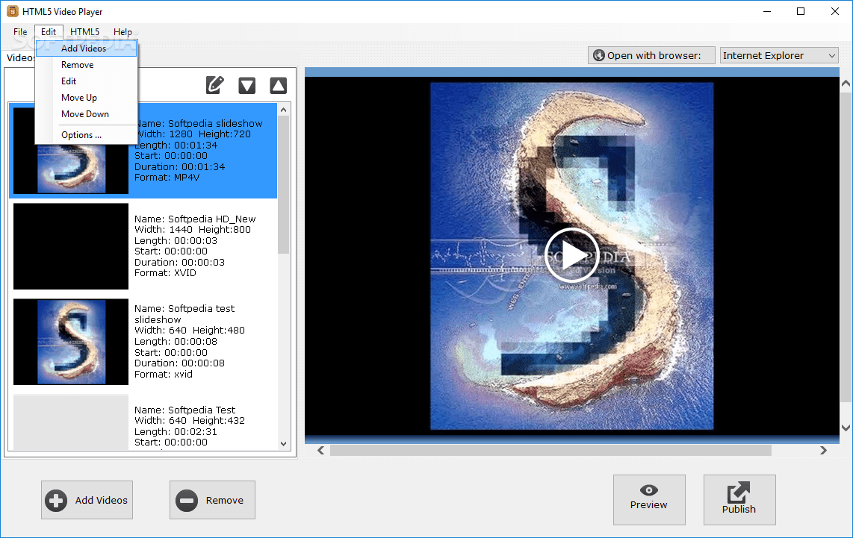Image resolution: width=853 pixels, height=538 pixels.
Task: Select Move Up in the Edit menu
Action: [87, 97]
